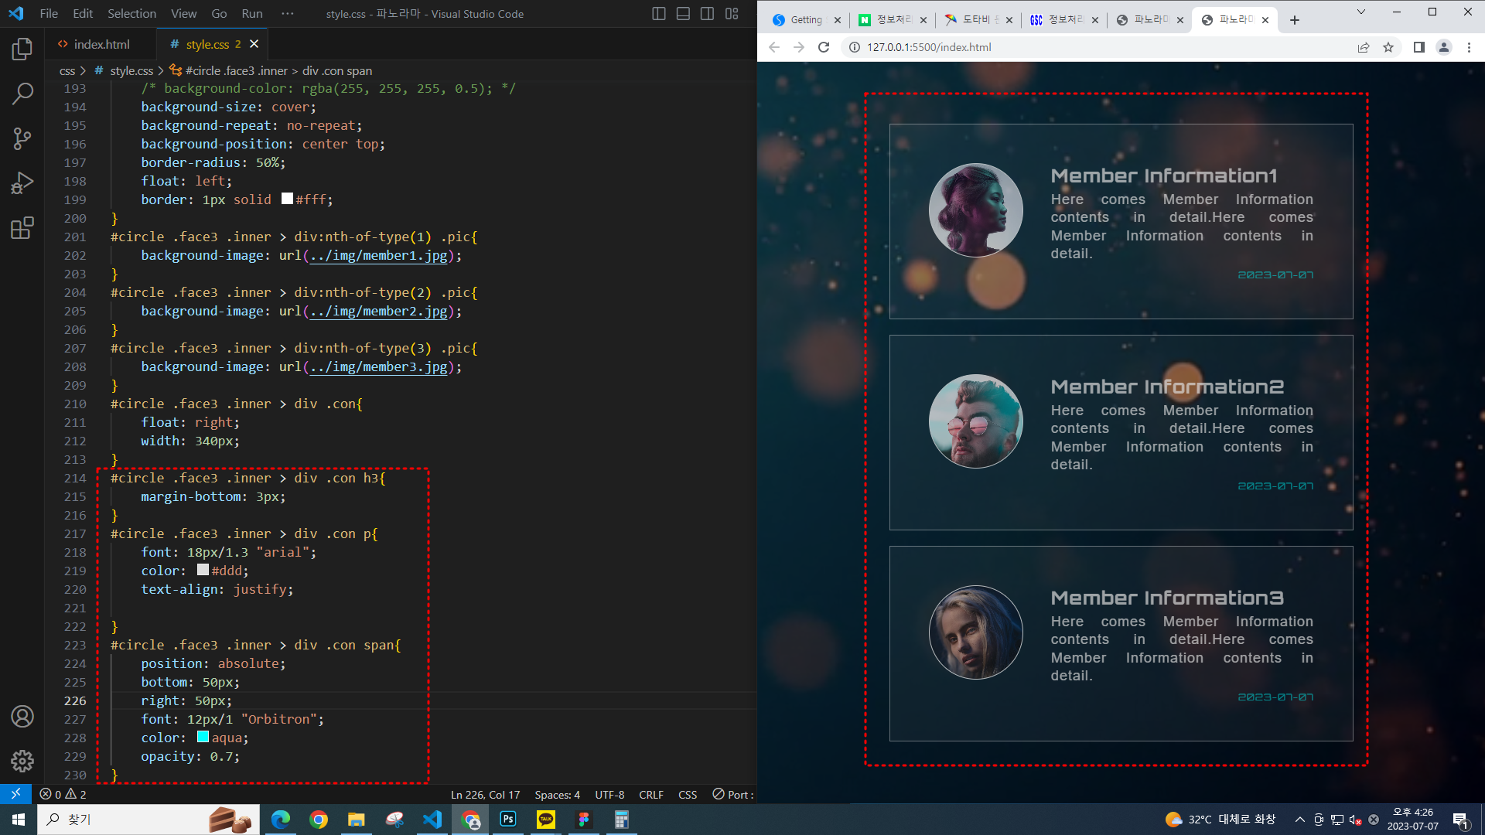Open Run and Debug view

point(22,183)
